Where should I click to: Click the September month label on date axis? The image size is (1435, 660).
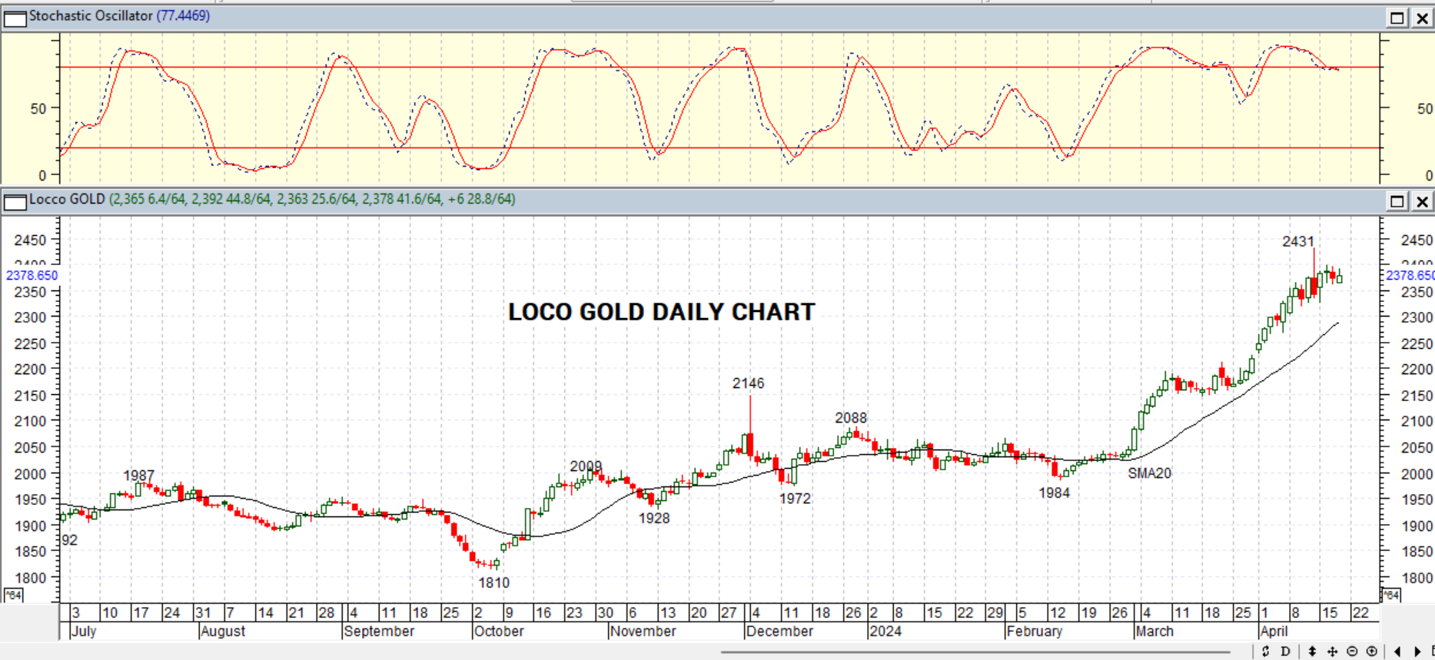tap(379, 631)
